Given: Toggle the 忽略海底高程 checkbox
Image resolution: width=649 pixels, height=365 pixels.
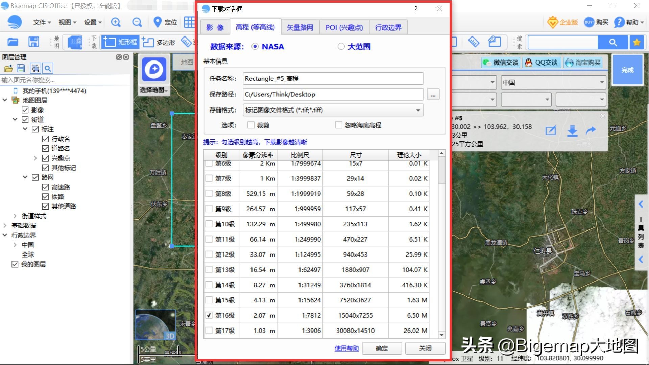Looking at the screenshot, I should coord(338,125).
